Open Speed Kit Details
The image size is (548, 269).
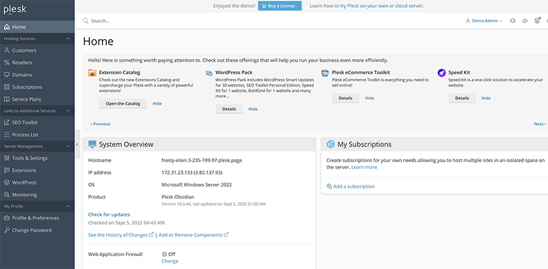(462, 98)
